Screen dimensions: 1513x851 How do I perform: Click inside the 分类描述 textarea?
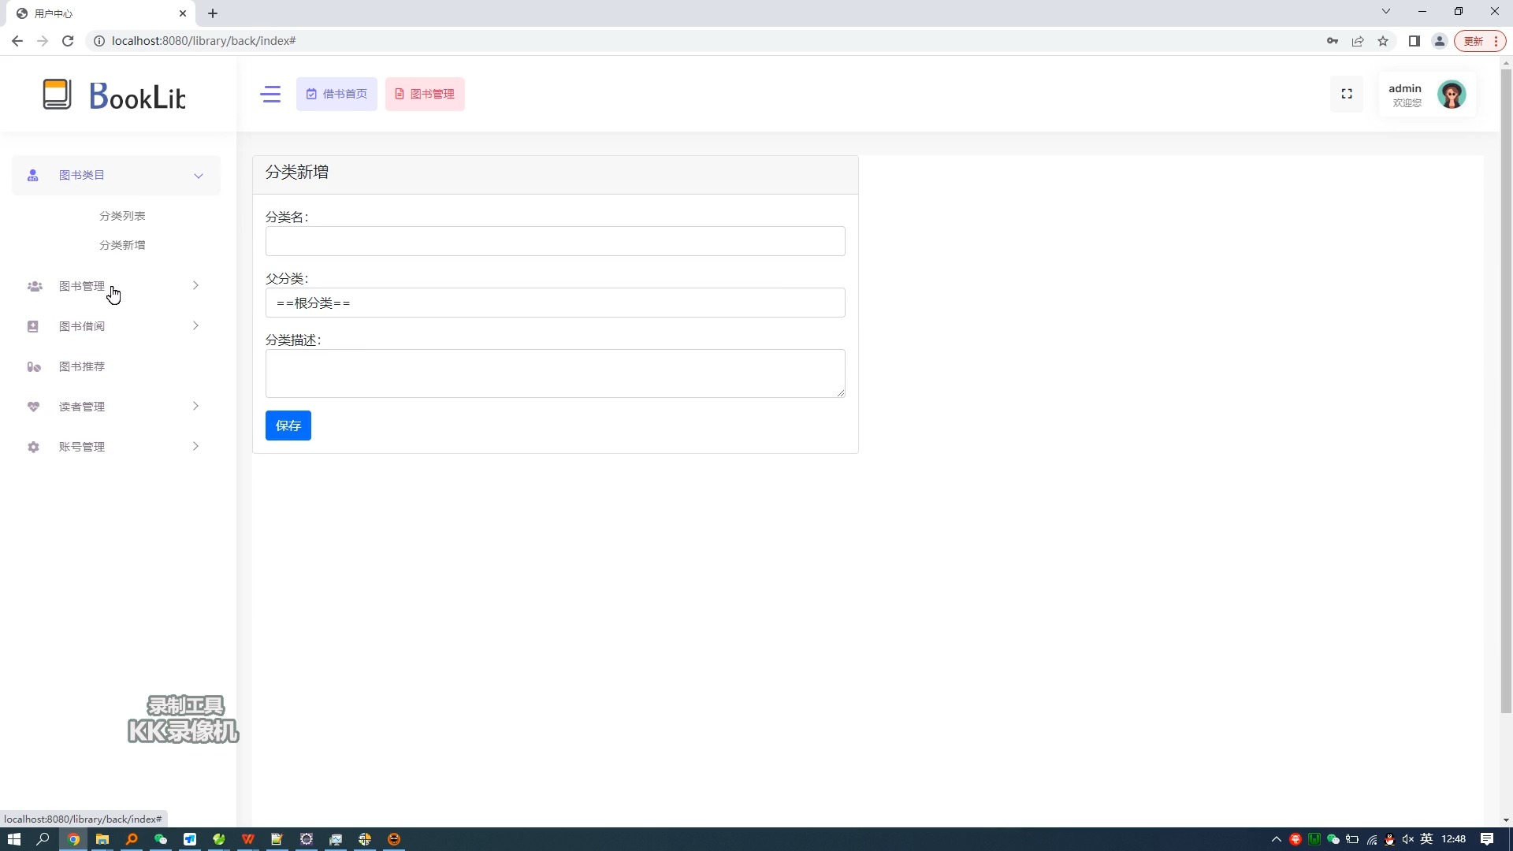coord(555,373)
